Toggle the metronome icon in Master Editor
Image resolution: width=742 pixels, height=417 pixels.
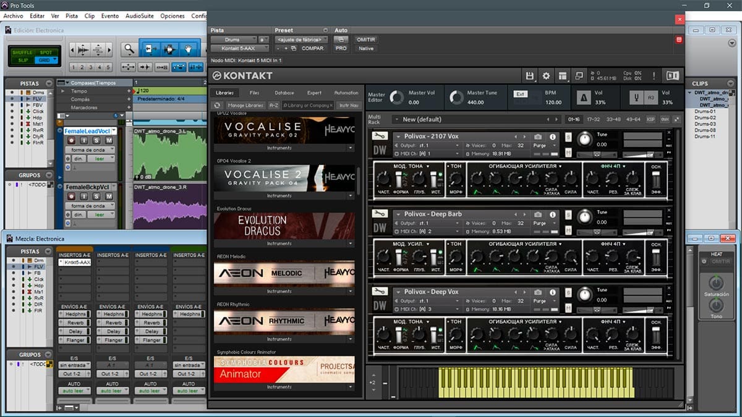pos(583,98)
